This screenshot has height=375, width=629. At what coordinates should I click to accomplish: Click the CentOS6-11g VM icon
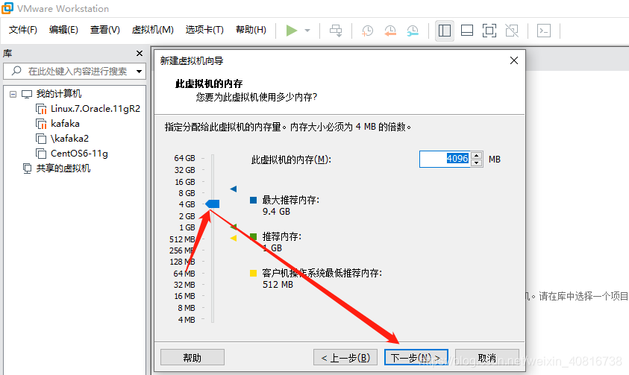coord(41,154)
